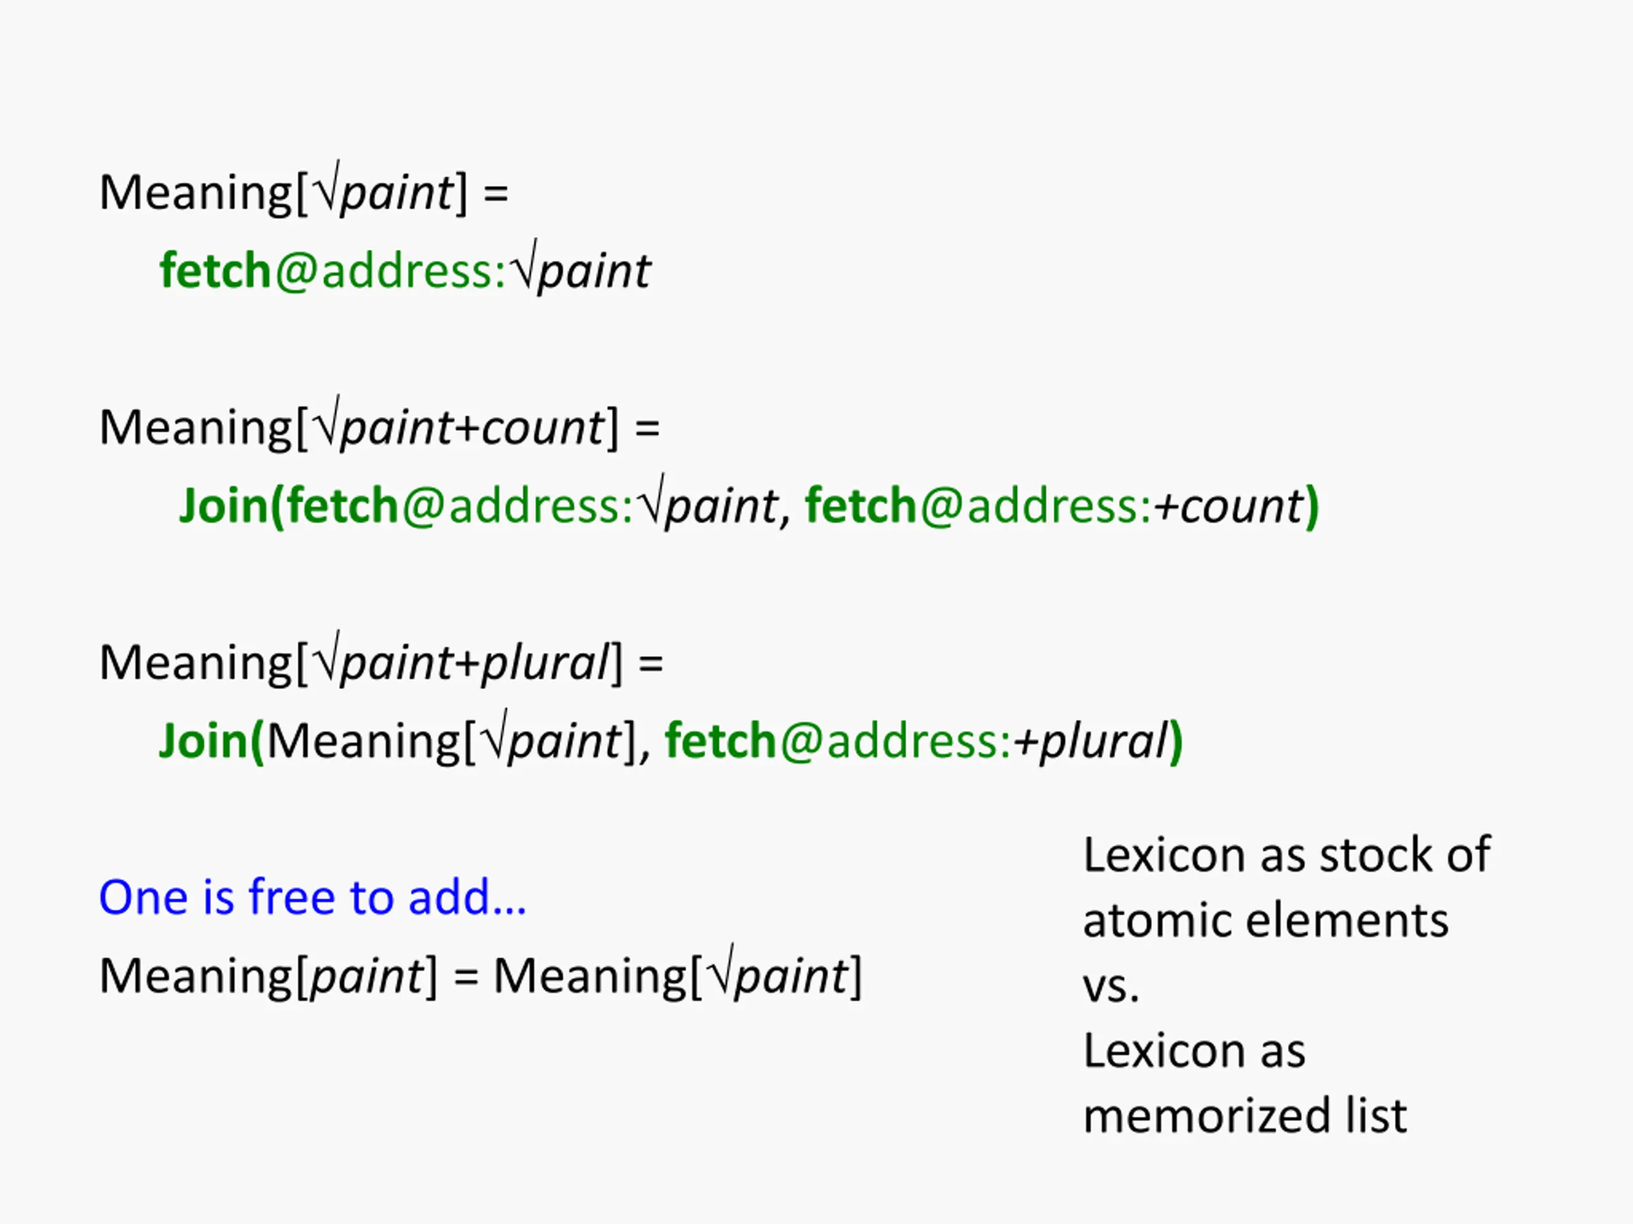
Task: Click the second 'Lexicon as' line
Action: point(1193,1050)
